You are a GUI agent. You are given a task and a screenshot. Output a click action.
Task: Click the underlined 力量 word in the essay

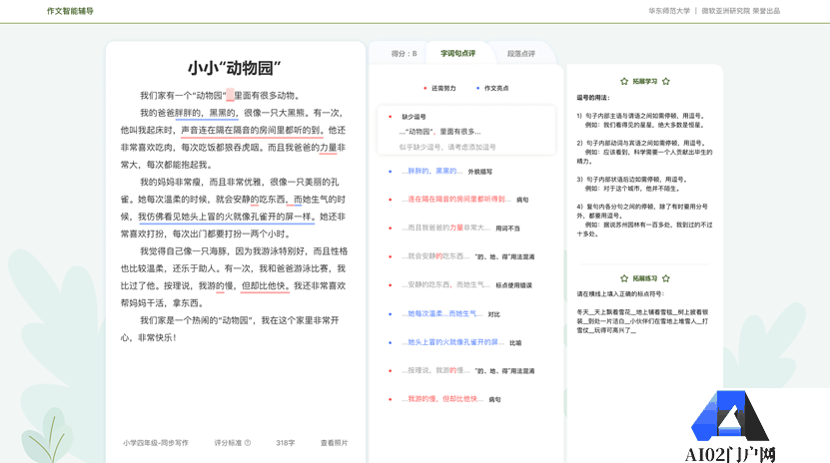pos(329,148)
